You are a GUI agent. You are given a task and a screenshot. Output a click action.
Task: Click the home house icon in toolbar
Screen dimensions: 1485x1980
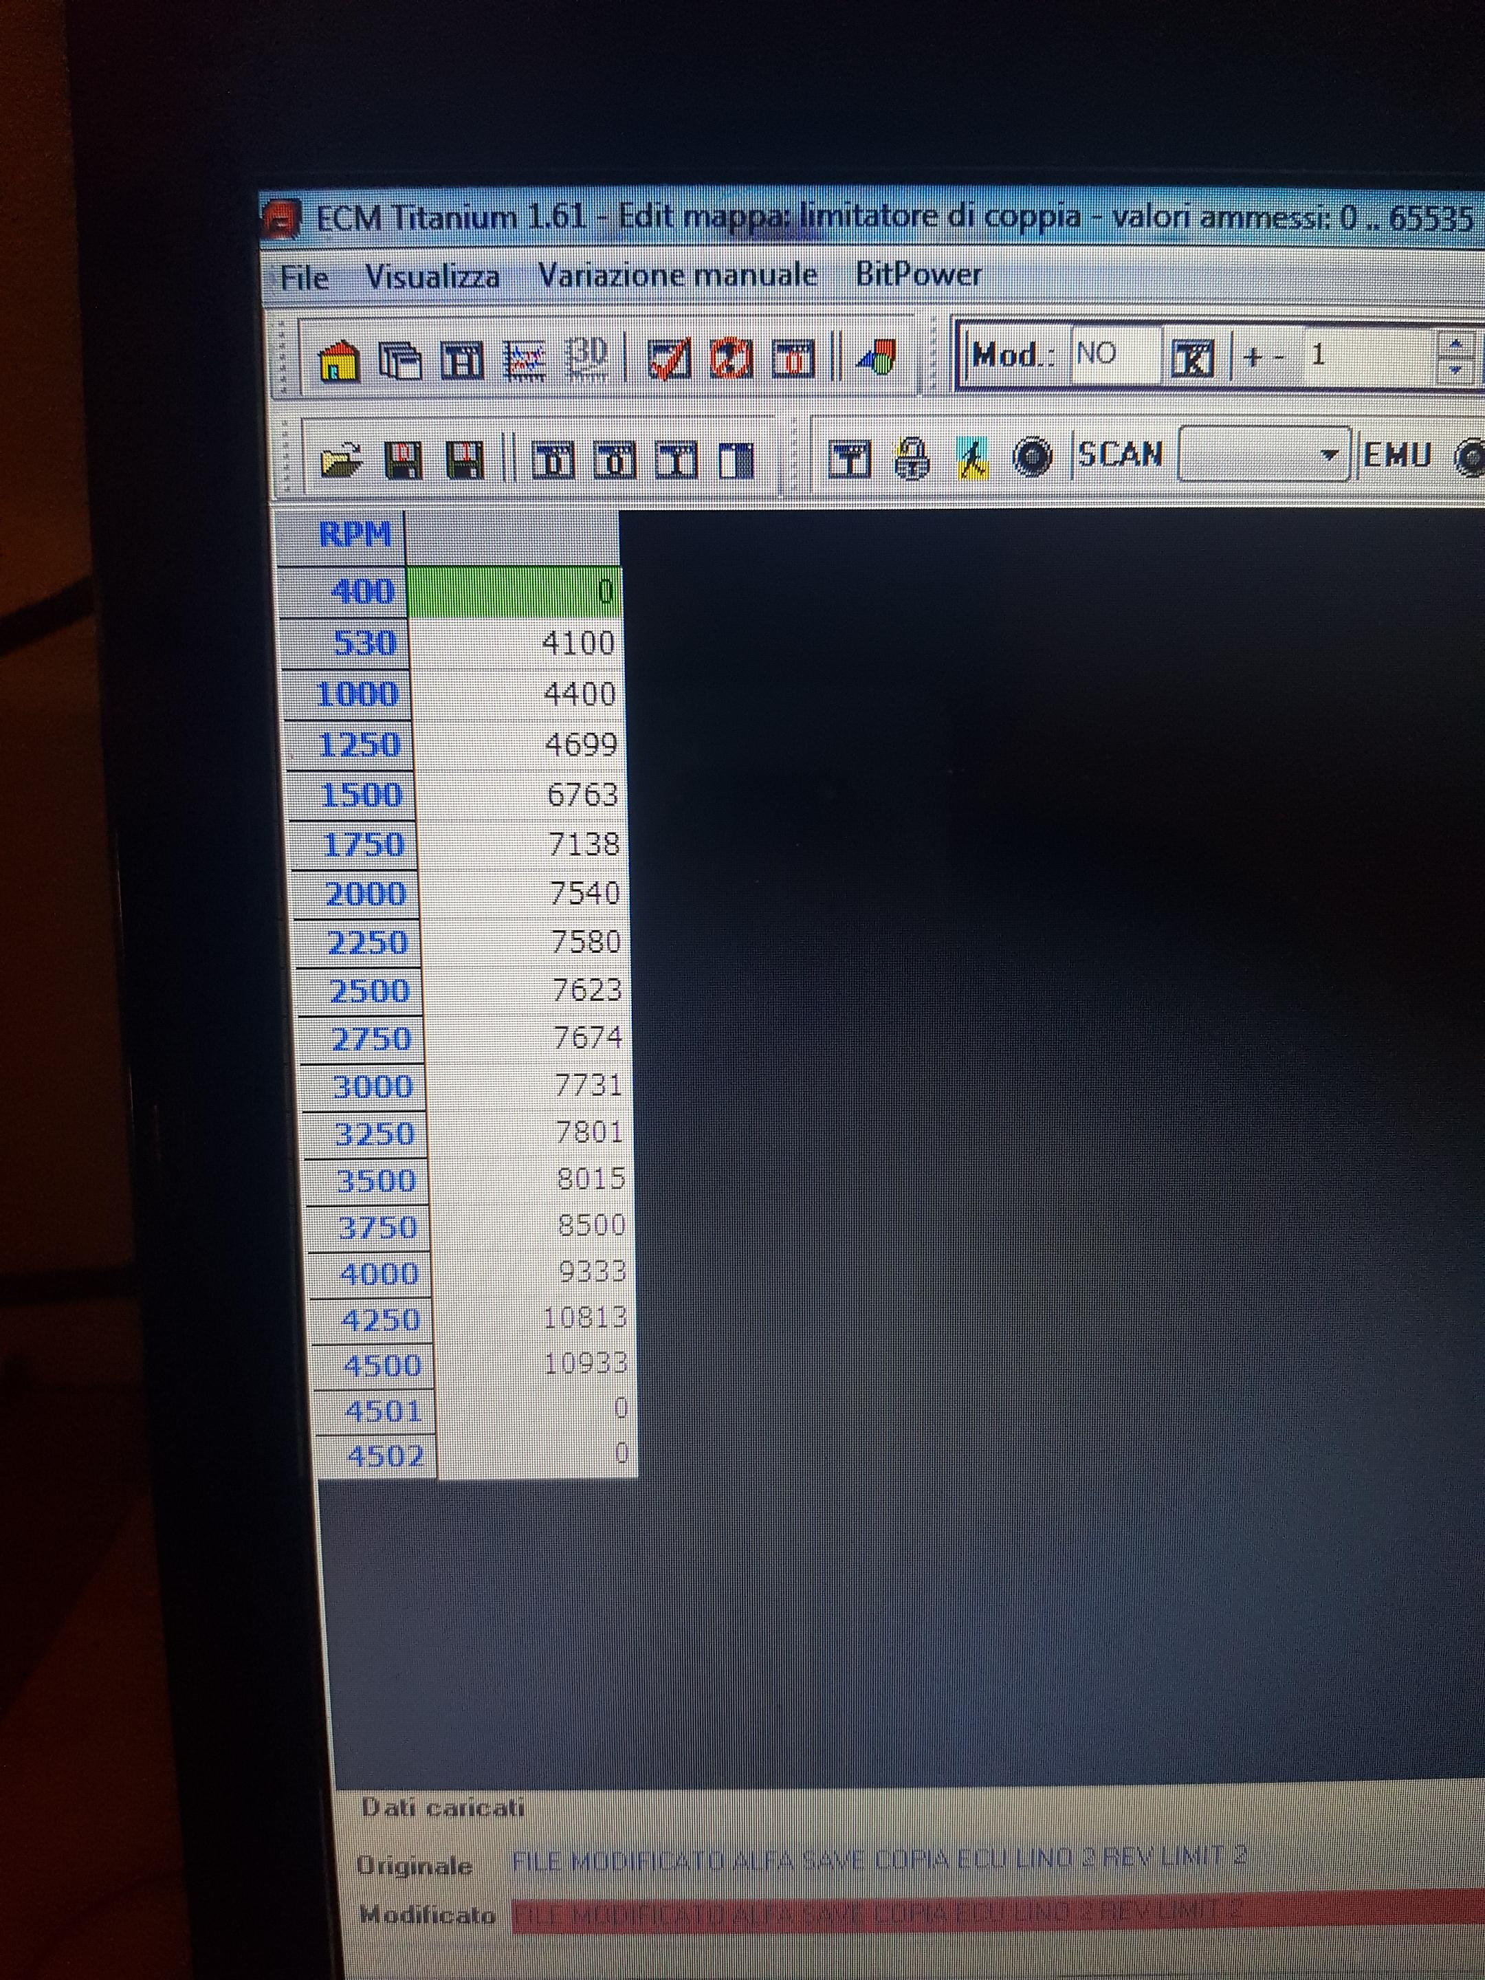(x=338, y=361)
